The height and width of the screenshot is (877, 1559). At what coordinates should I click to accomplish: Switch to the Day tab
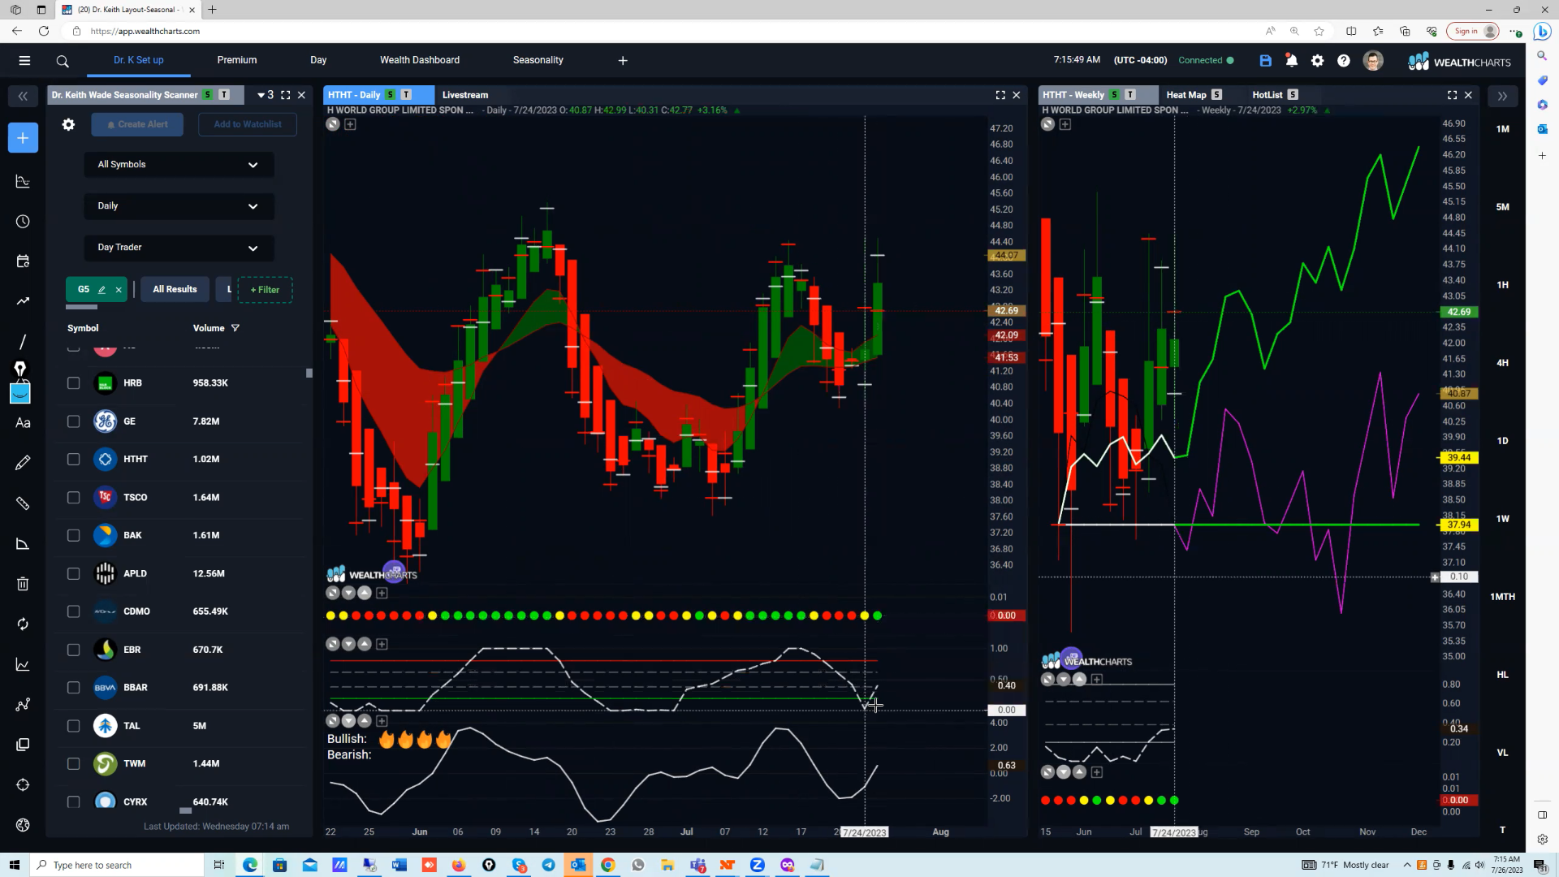click(x=318, y=60)
